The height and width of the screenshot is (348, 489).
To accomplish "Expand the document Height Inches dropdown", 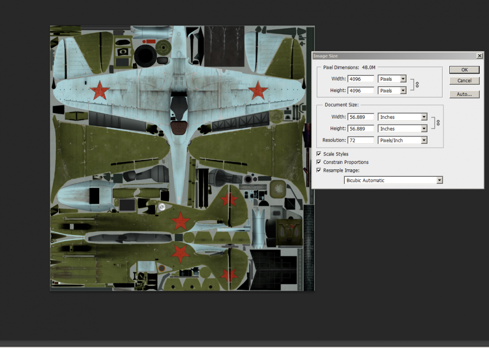I will click(403, 129).
